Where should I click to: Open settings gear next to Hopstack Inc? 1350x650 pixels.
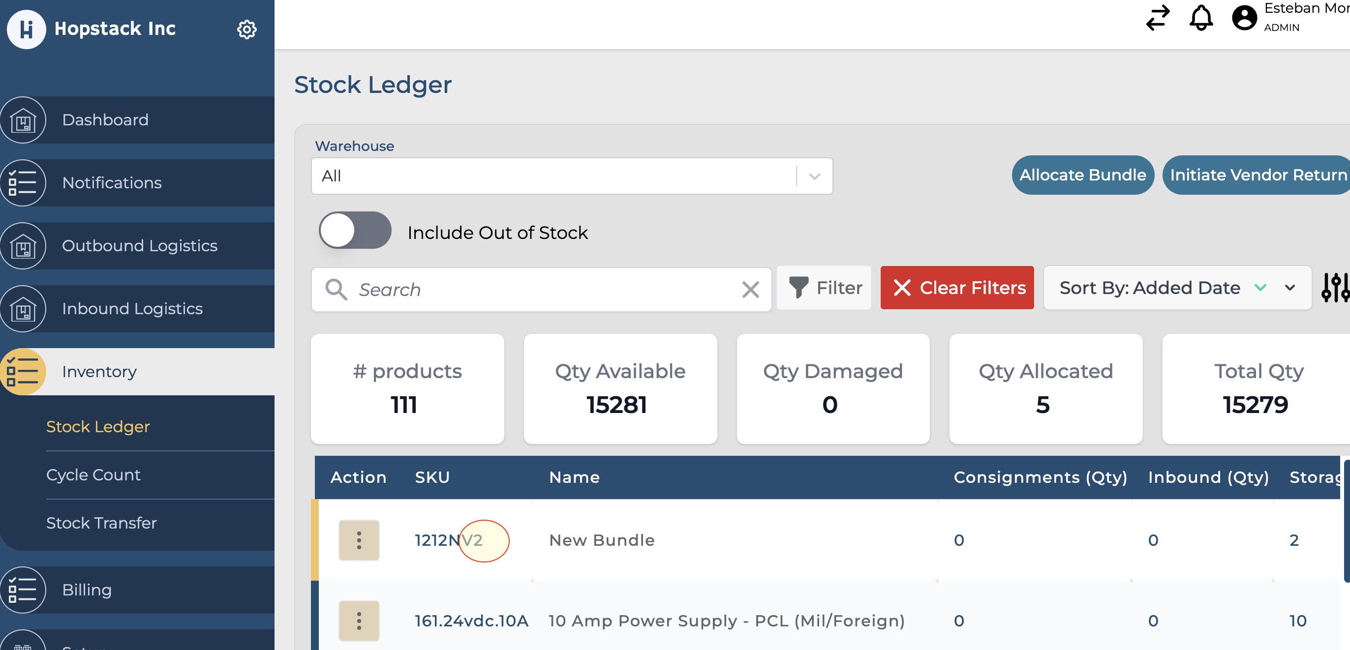pos(246,30)
